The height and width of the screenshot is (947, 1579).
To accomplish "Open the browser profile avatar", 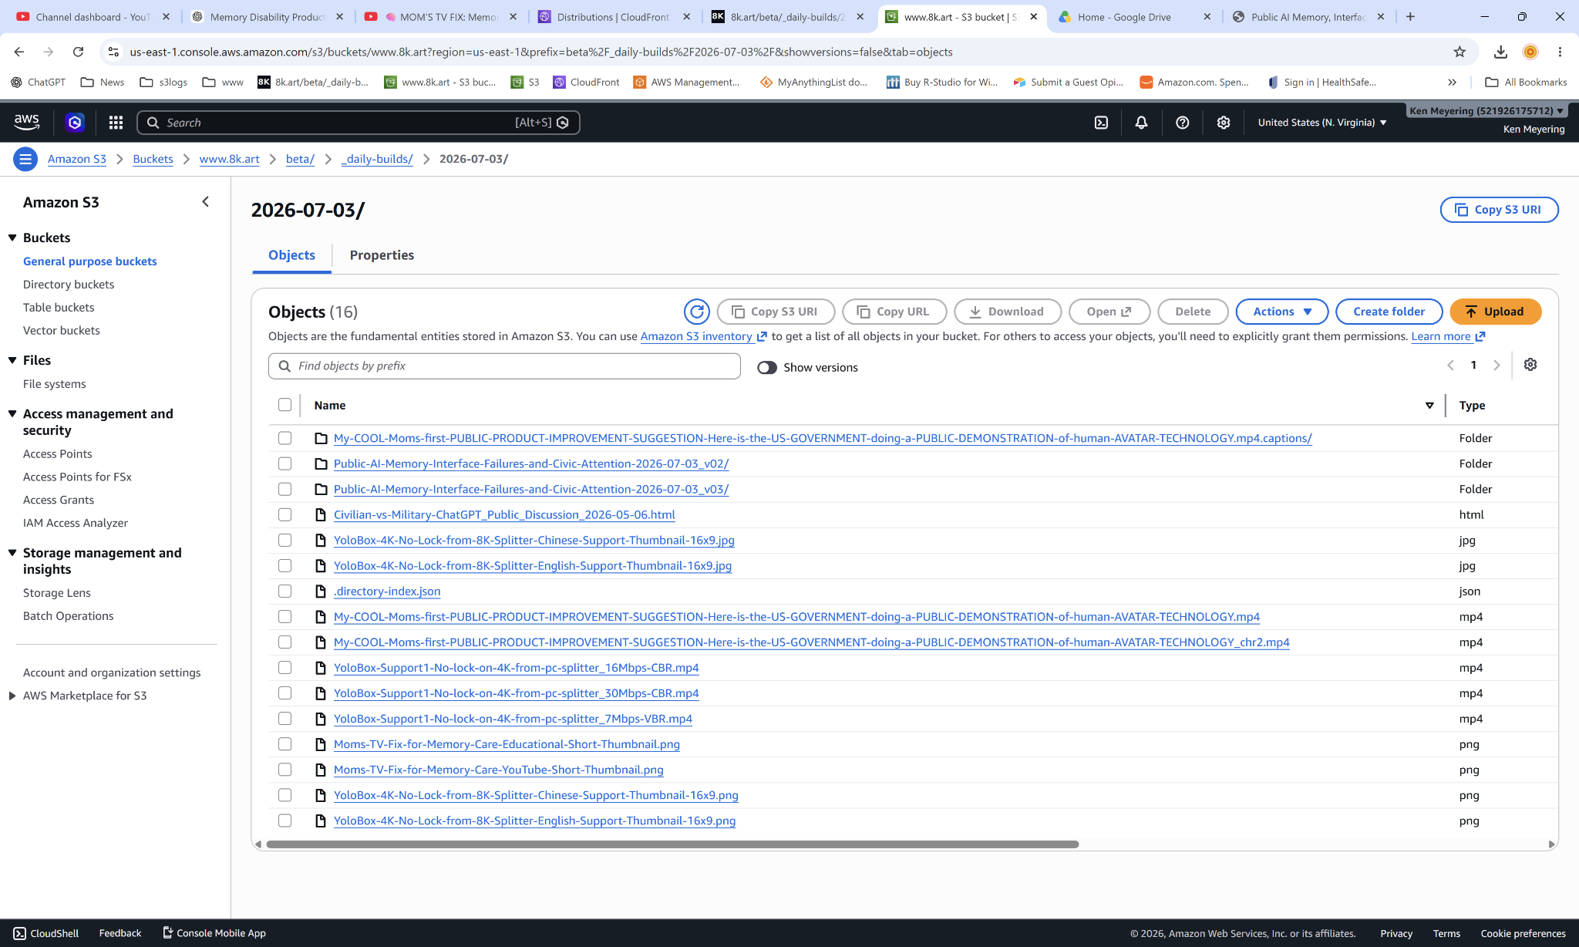I will click(x=1530, y=52).
